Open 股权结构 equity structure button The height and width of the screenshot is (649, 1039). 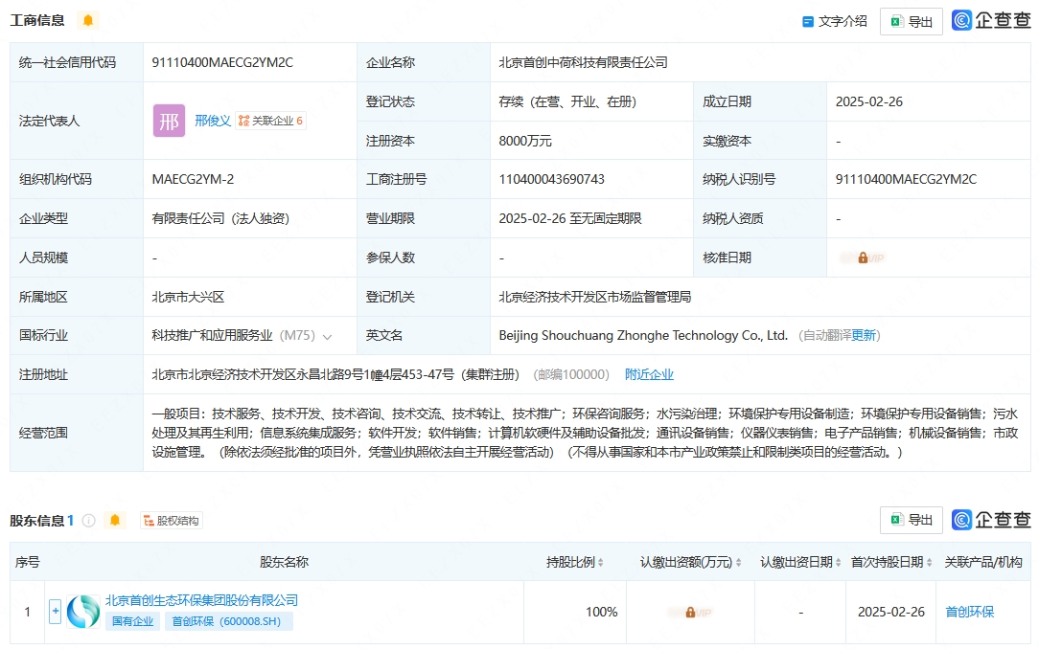(172, 521)
